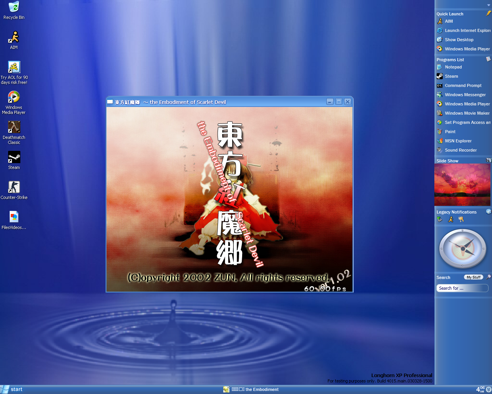Click the Try AOL for 90 days shortcut

[14, 73]
